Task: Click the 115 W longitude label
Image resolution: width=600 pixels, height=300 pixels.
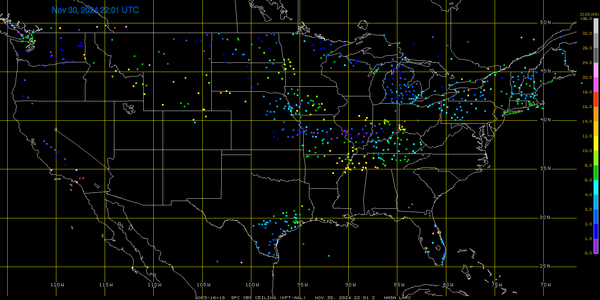Action: coord(106,285)
